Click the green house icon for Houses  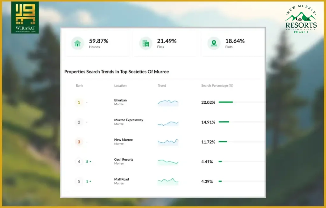[x=78, y=43]
